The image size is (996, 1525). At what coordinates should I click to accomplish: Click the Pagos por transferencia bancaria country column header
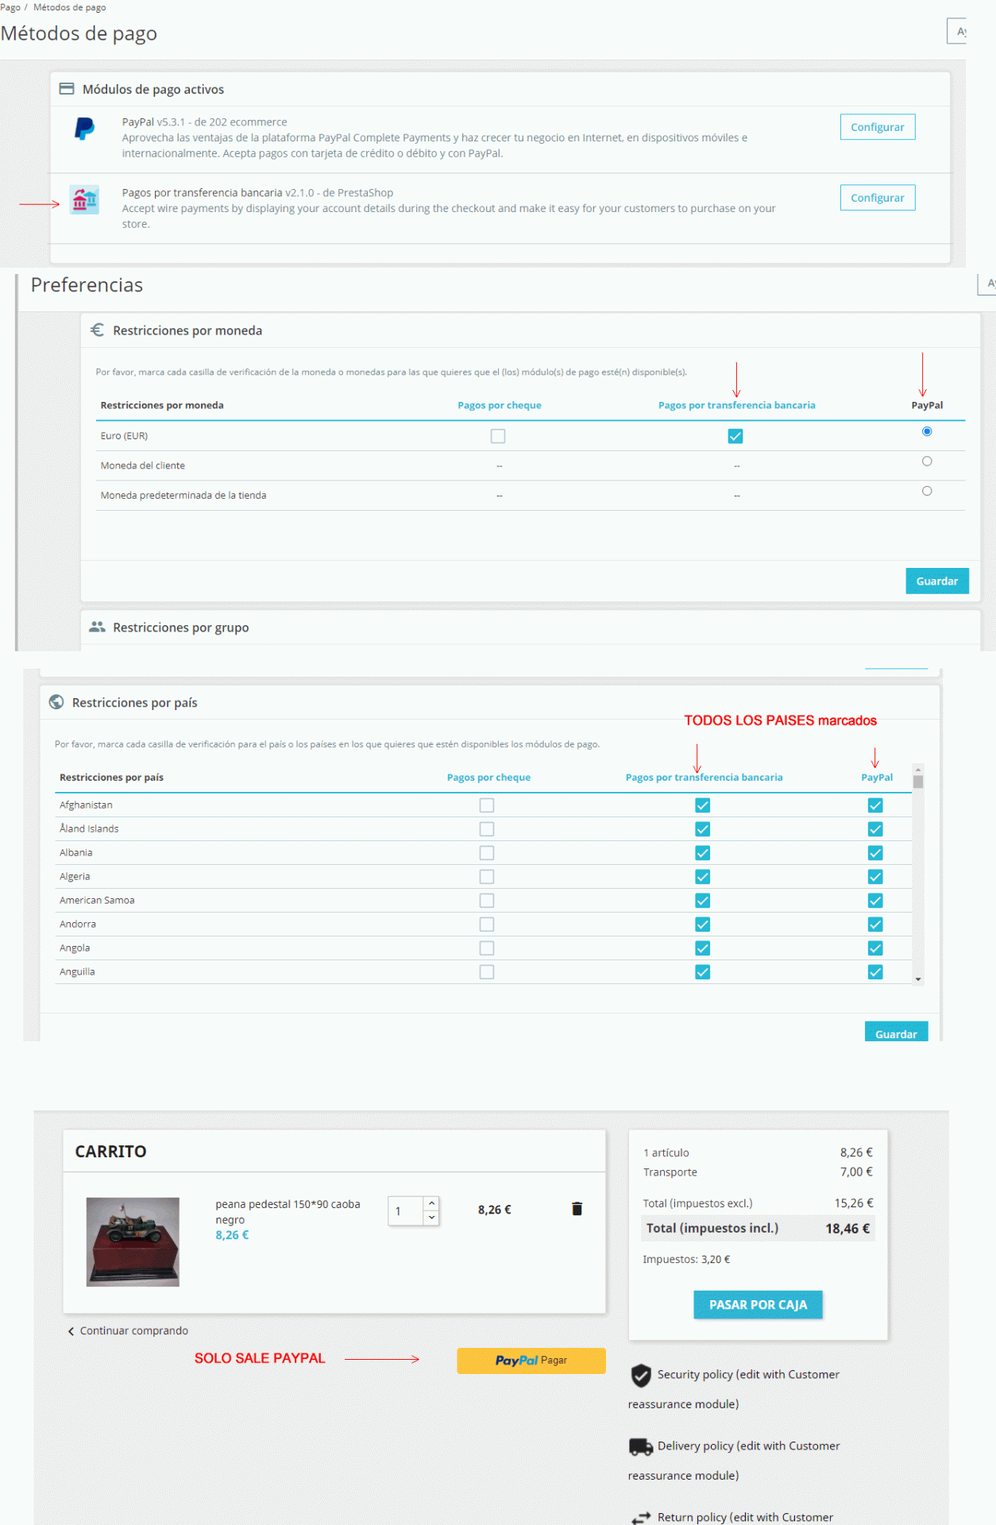tap(704, 778)
